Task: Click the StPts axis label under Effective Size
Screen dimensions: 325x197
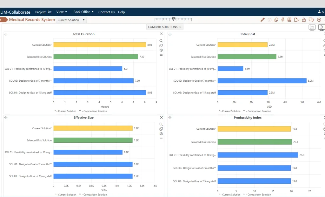Action: (x=104, y=190)
